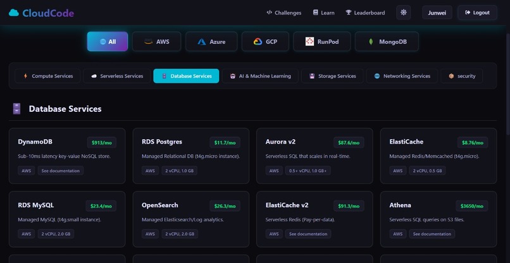This screenshot has height=263, width=510.
Task: Click the Azure logo icon
Action: pyautogui.click(x=202, y=42)
